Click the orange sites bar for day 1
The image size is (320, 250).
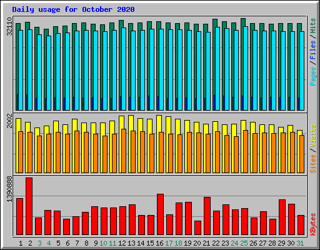coord(21,152)
